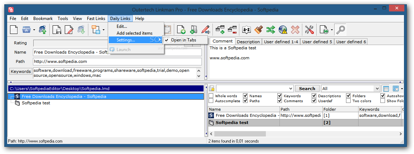Viewport: 414px width, 154px height.
Task: Enable the Autocomplete checkbox
Action: tap(211, 101)
